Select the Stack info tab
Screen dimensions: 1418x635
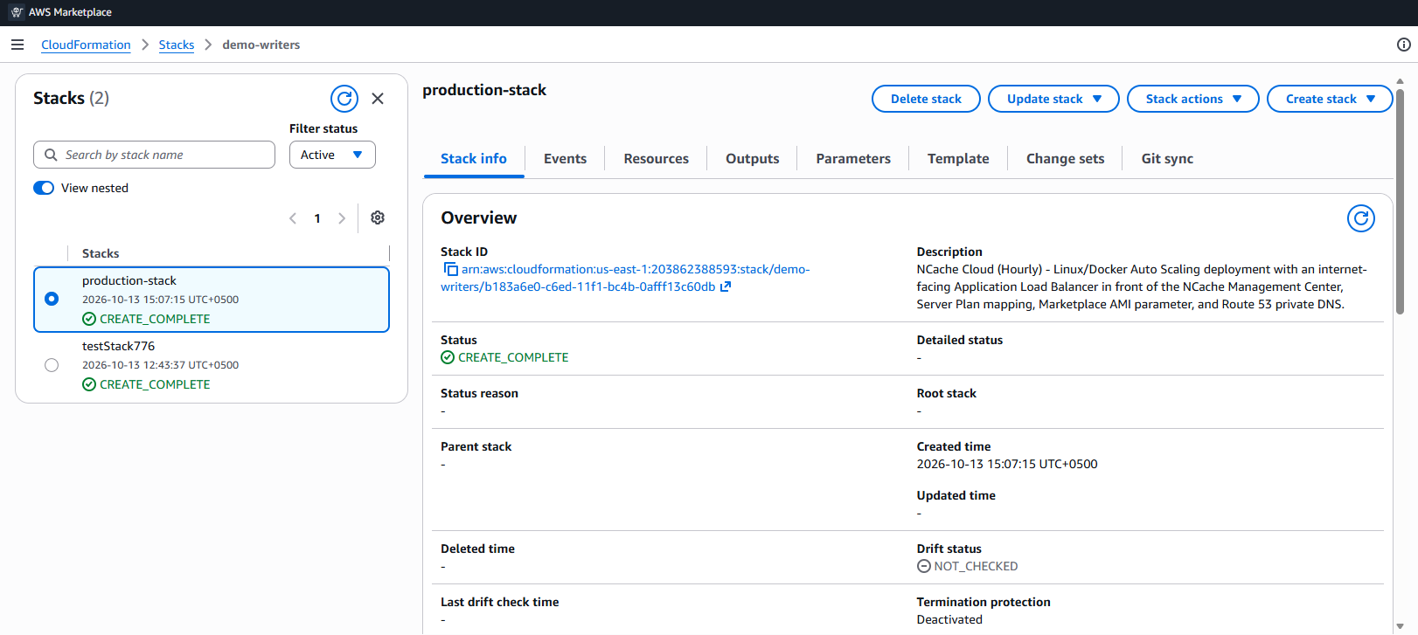(474, 159)
